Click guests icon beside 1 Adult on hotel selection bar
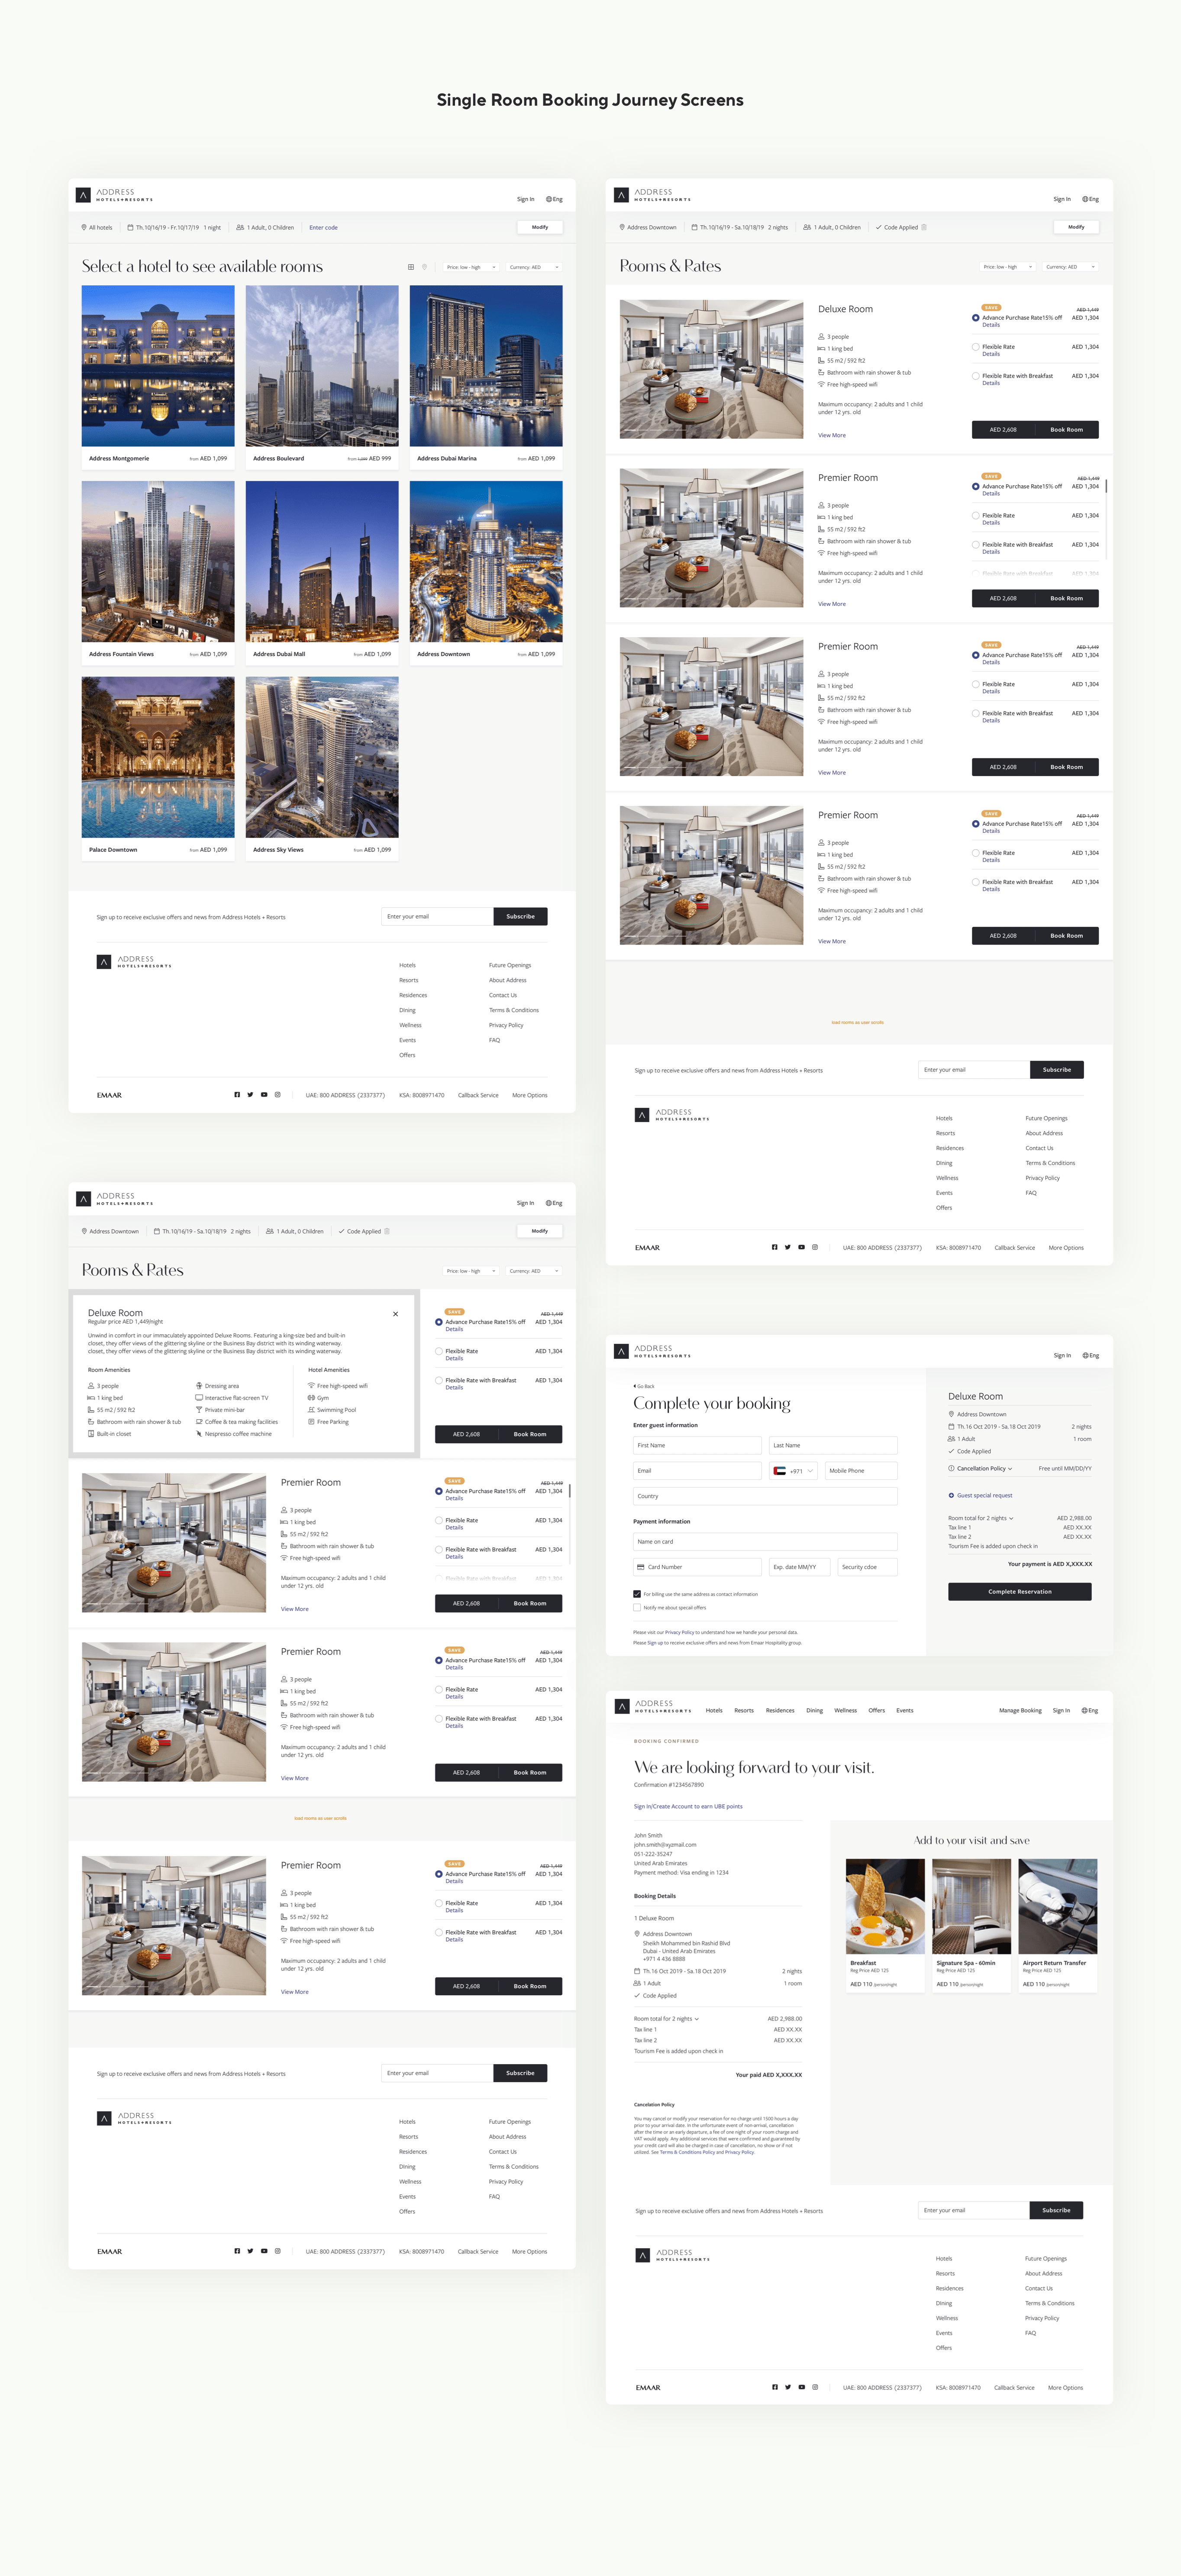This screenshot has height=2576, width=1181. 240,227
